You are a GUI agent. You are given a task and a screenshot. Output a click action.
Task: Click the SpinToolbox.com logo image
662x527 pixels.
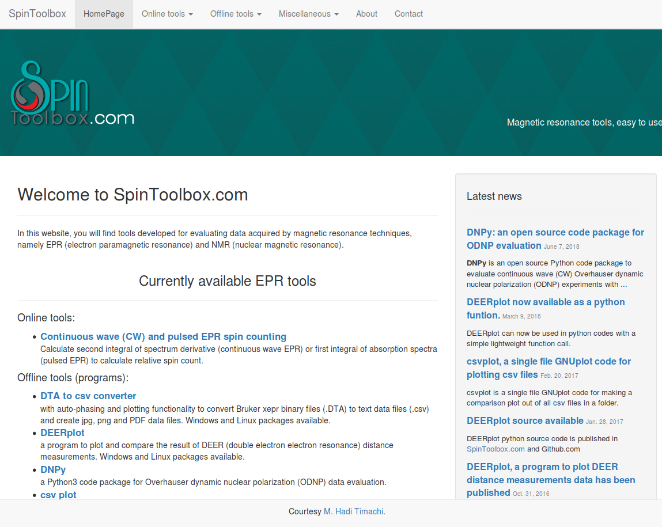click(72, 93)
